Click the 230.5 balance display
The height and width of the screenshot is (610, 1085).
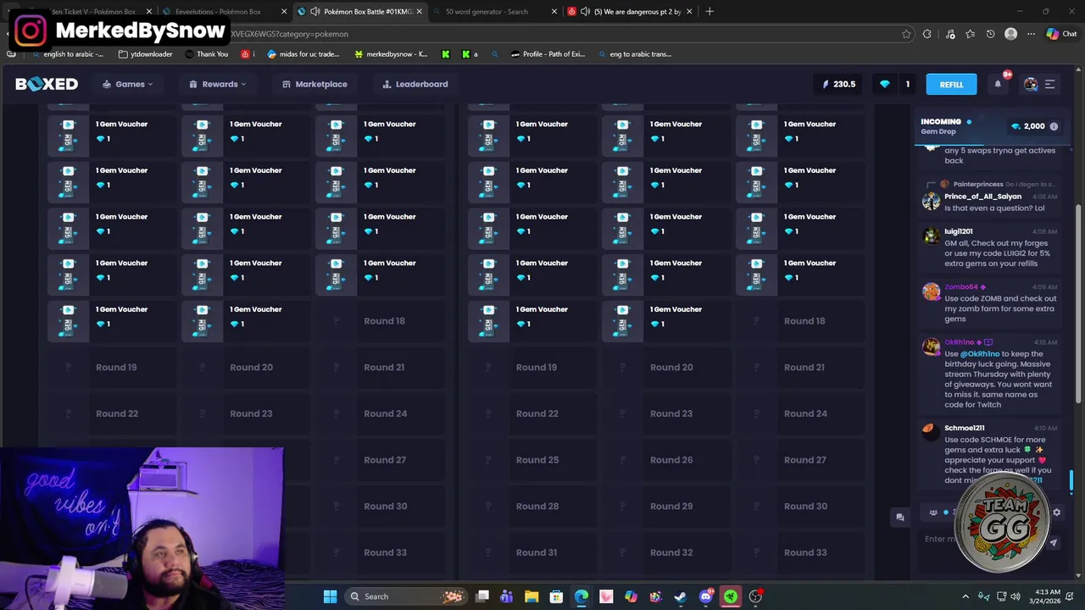pyautogui.click(x=838, y=84)
